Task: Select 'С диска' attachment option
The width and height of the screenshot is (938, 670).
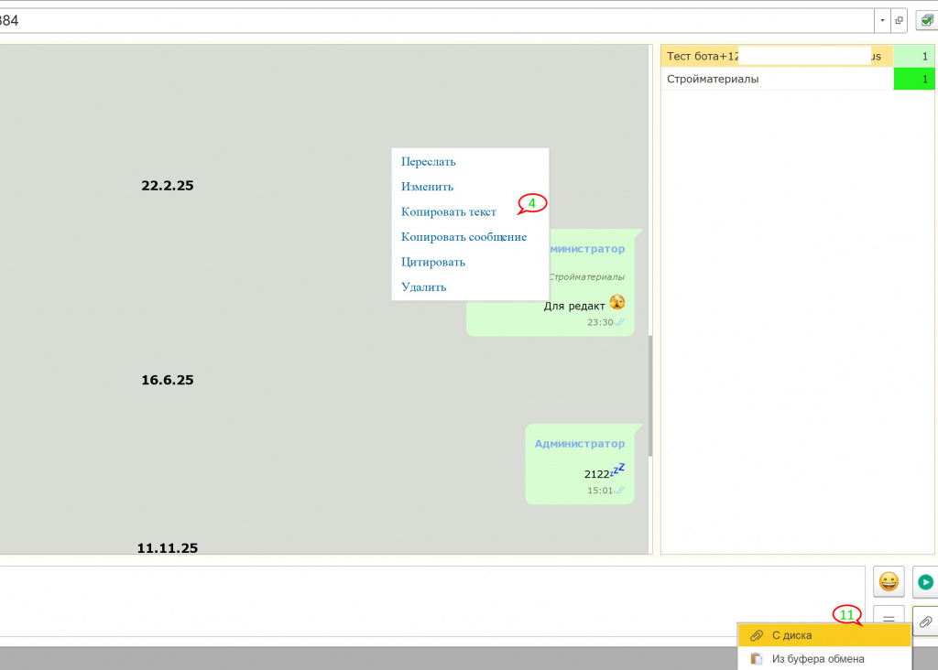Action: pyautogui.click(x=824, y=635)
